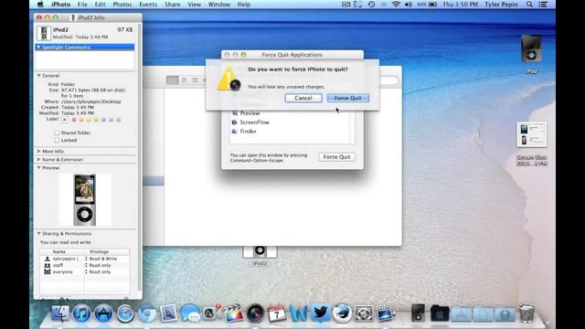
Task: Open the iPhoto menu
Action: (60, 5)
